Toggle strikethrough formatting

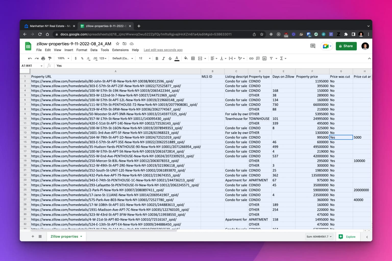[170, 58]
